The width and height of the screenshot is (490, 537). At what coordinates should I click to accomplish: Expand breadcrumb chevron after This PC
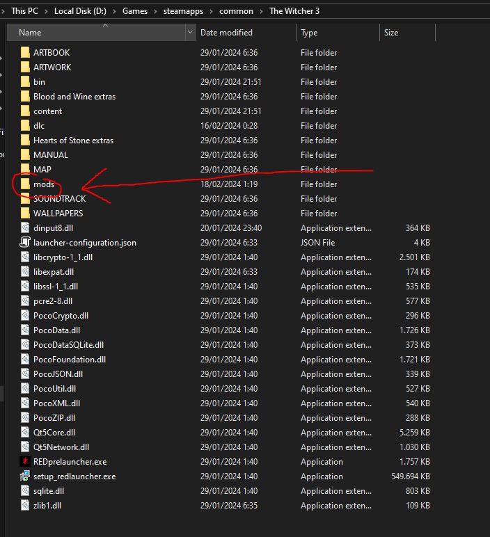46,11
